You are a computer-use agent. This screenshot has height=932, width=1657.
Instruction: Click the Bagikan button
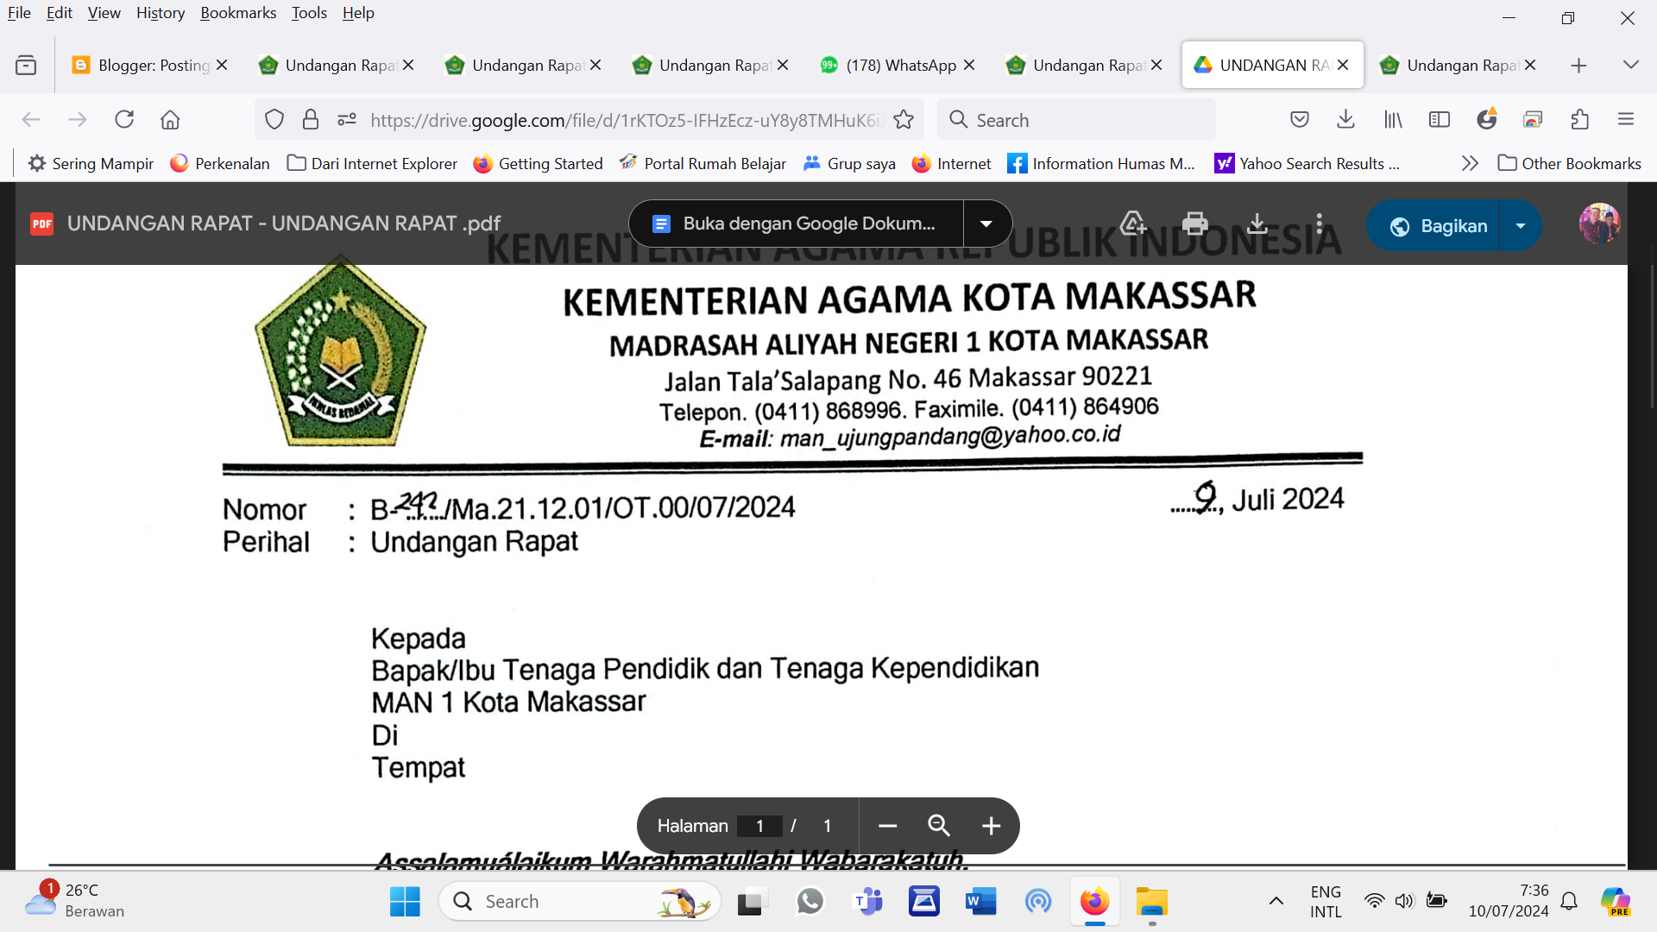(x=1437, y=225)
